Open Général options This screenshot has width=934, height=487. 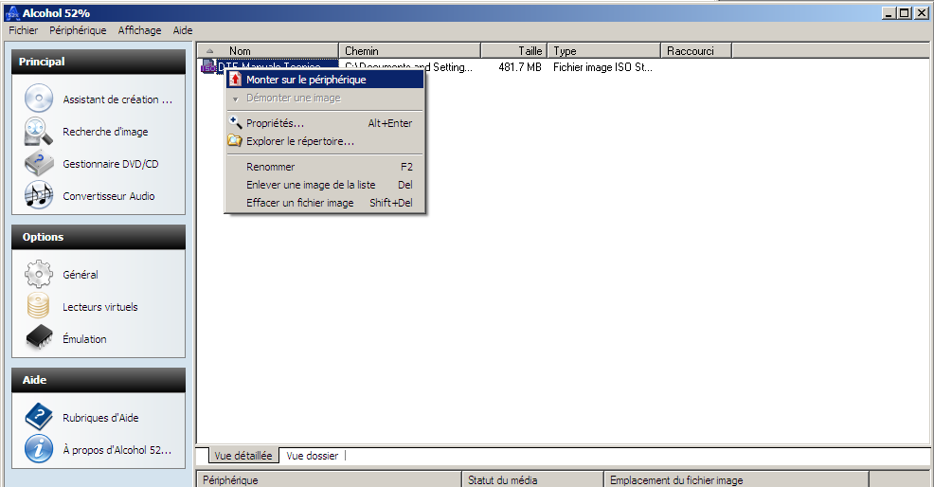click(81, 275)
